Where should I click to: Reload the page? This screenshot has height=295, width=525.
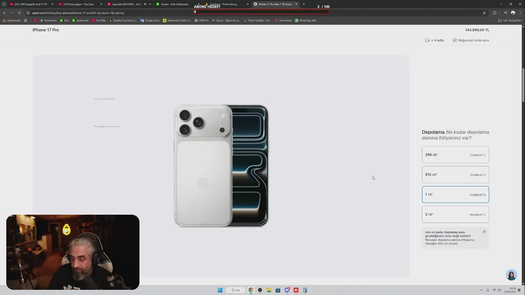pyautogui.click(x=19, y=13)
